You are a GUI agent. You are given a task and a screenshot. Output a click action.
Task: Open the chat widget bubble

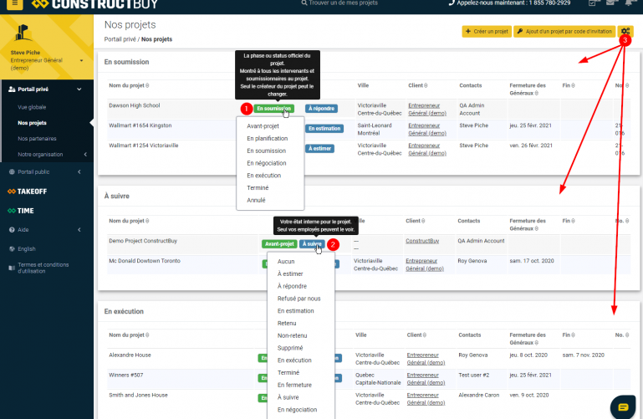[x=623, y=406]
